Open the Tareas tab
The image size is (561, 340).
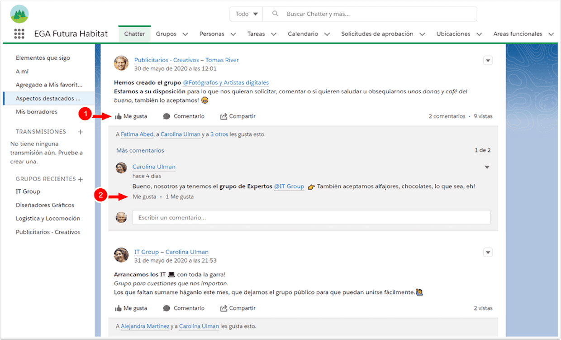[x=256, y=34]
